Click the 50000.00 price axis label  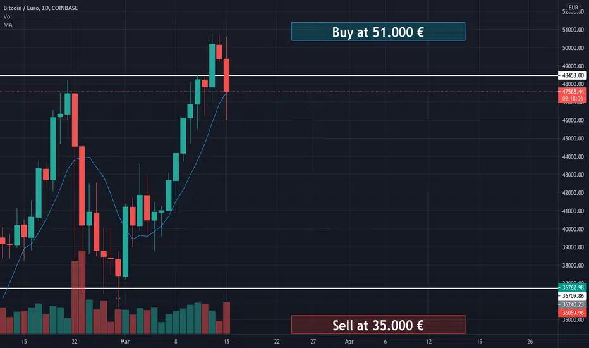tap(573, 48)
